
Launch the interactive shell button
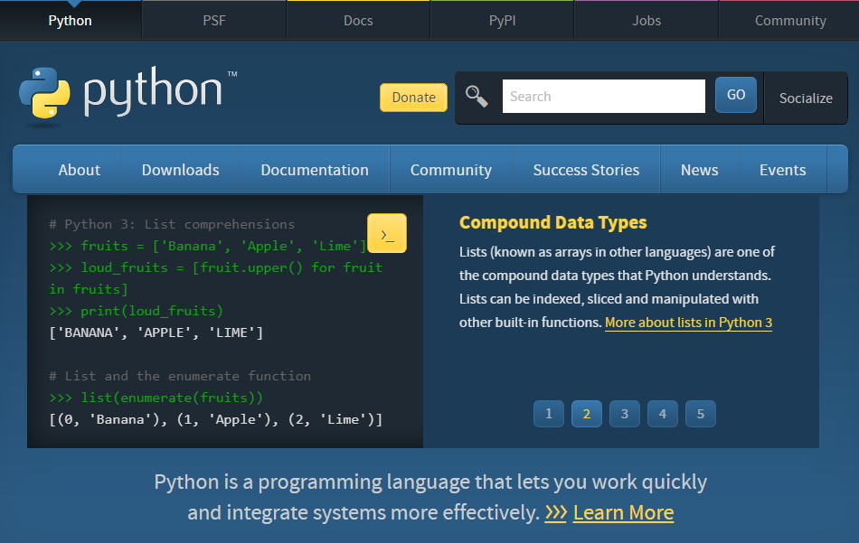pyautogui.click(x=387, y=233)
